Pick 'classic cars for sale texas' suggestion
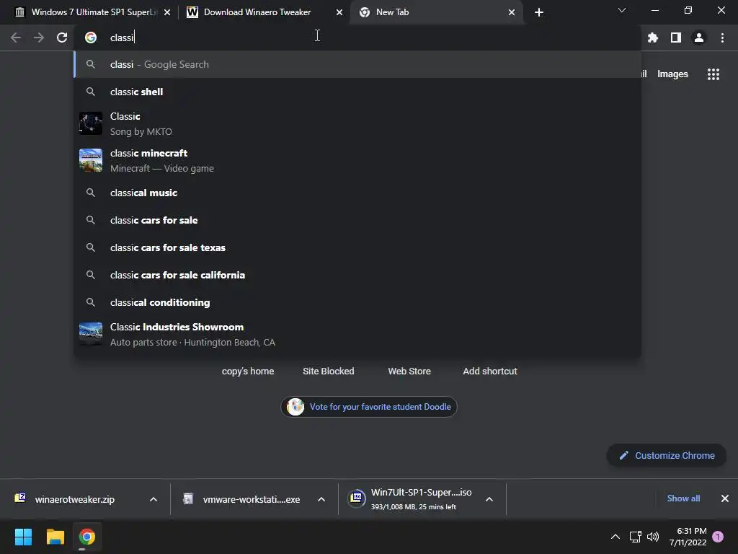 point(357,247)
